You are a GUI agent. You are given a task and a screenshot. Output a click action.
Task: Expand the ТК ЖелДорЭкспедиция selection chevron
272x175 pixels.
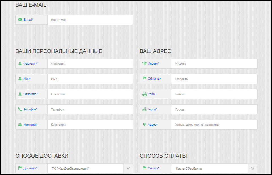coord(128,168)
